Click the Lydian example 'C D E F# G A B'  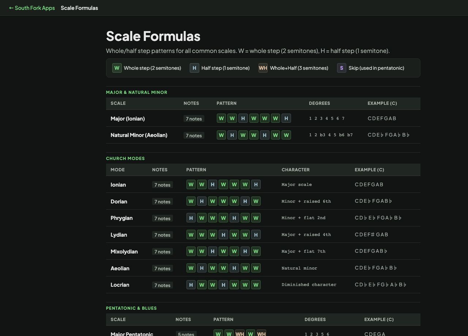(x=371, y=234)
